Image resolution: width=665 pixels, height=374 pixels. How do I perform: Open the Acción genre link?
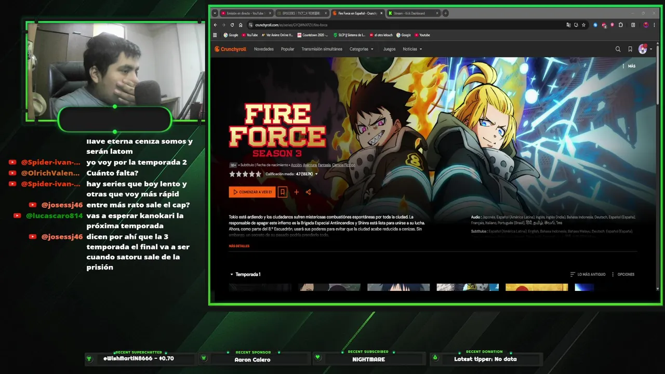[x=296, y=165]
